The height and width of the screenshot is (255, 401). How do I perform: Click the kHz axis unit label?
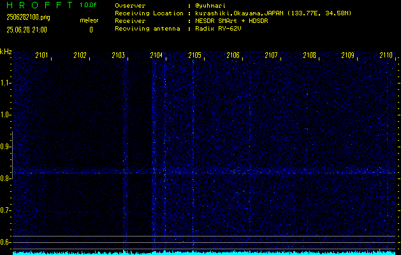pos(6,52)
